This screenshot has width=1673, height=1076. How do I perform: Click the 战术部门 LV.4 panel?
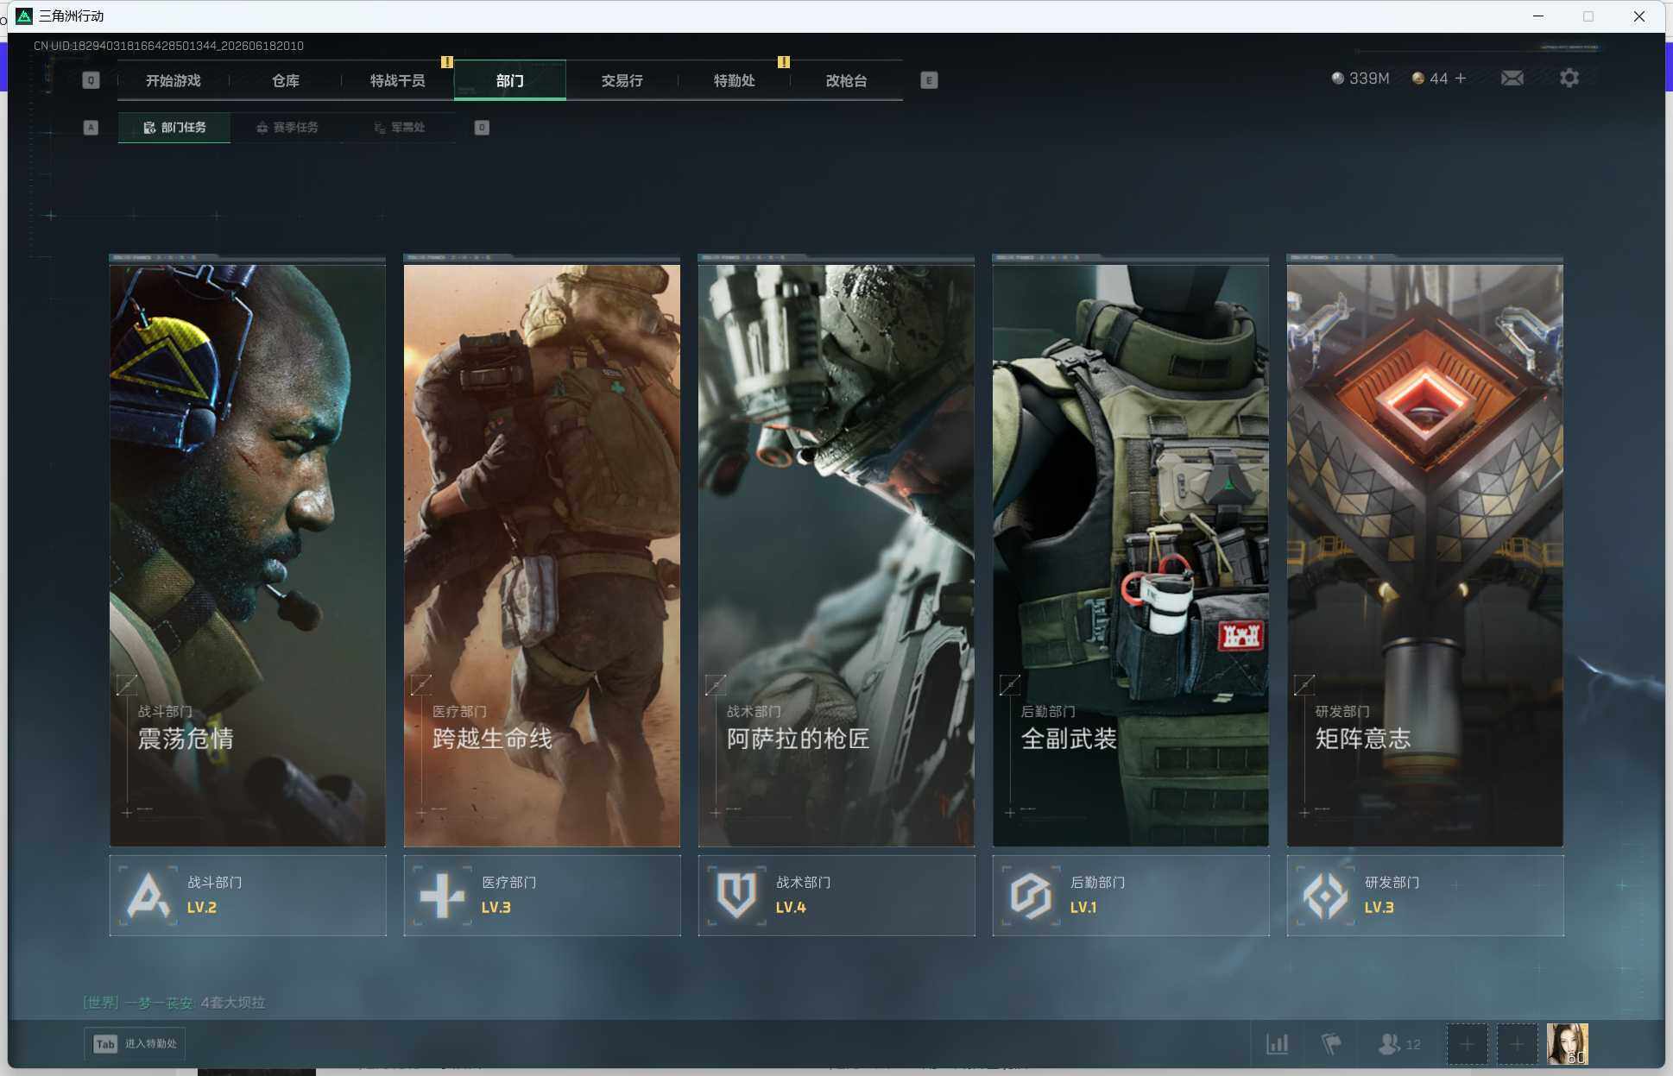point(836,896)
